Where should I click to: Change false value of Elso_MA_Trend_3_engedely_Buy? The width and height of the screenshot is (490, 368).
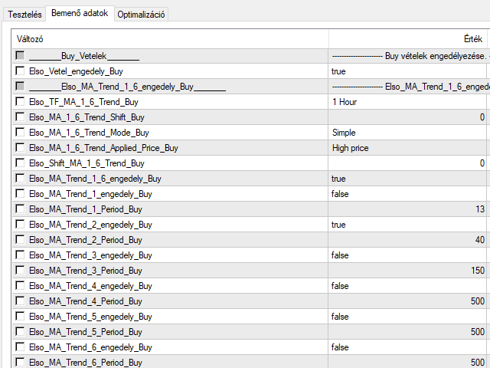(407, 255)
